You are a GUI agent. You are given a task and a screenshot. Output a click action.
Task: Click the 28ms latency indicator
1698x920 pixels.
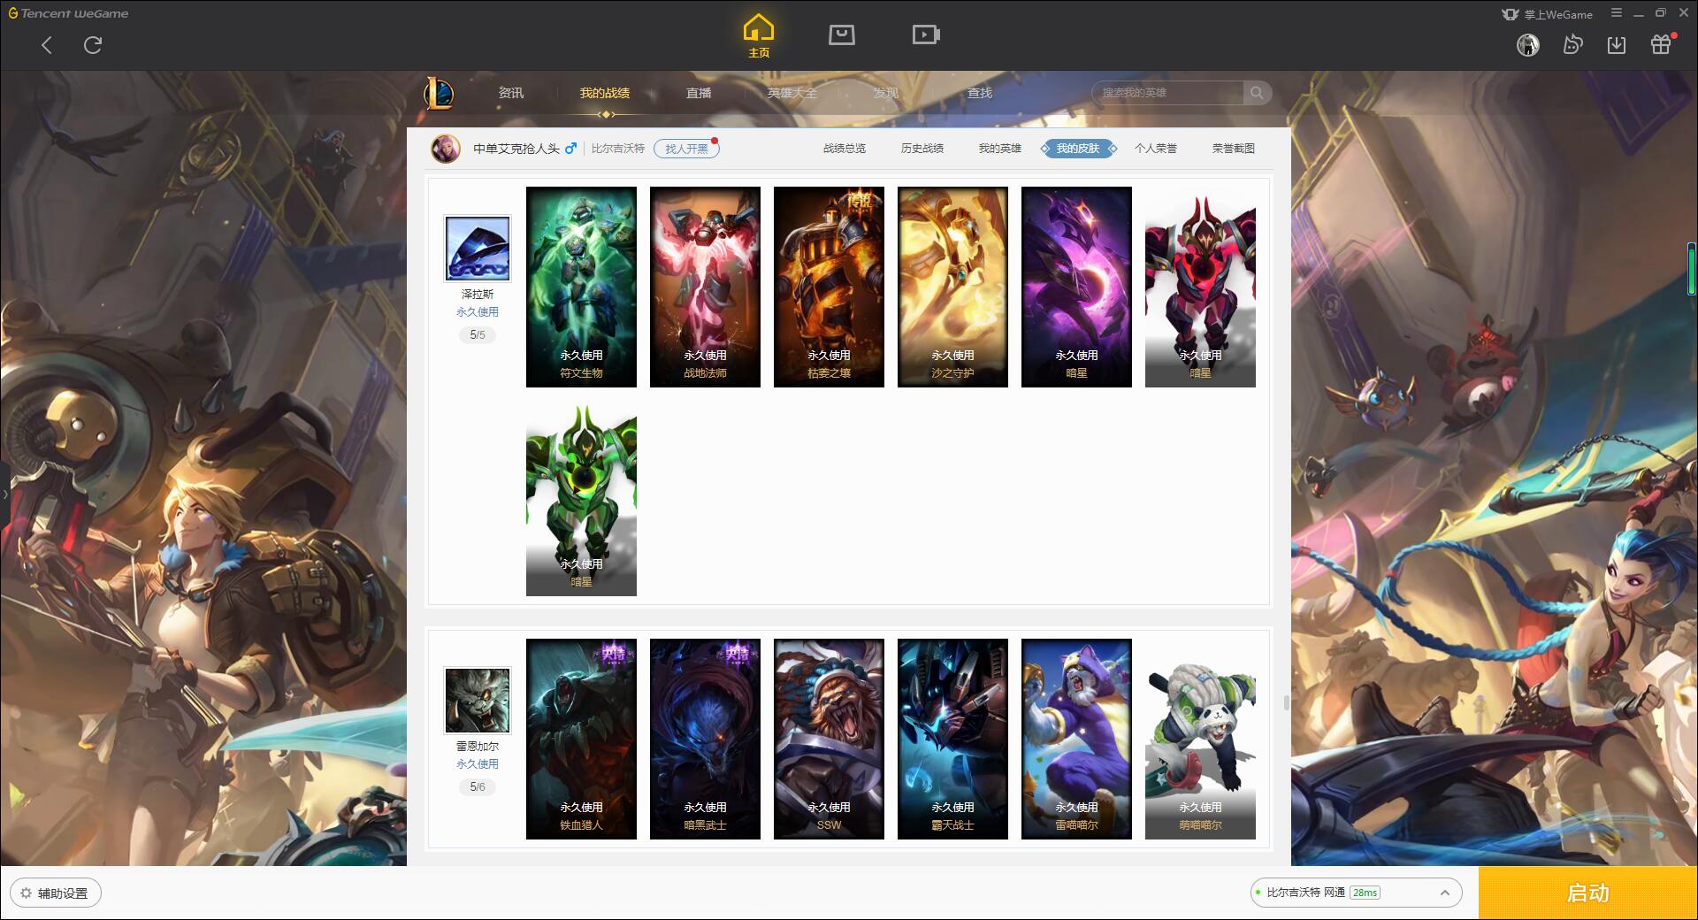(x=1365, y=893)
